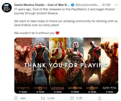Screen dimensions: 121x101
Task: Click the reply speech bubble icon
Action: (x=16, y=98)
